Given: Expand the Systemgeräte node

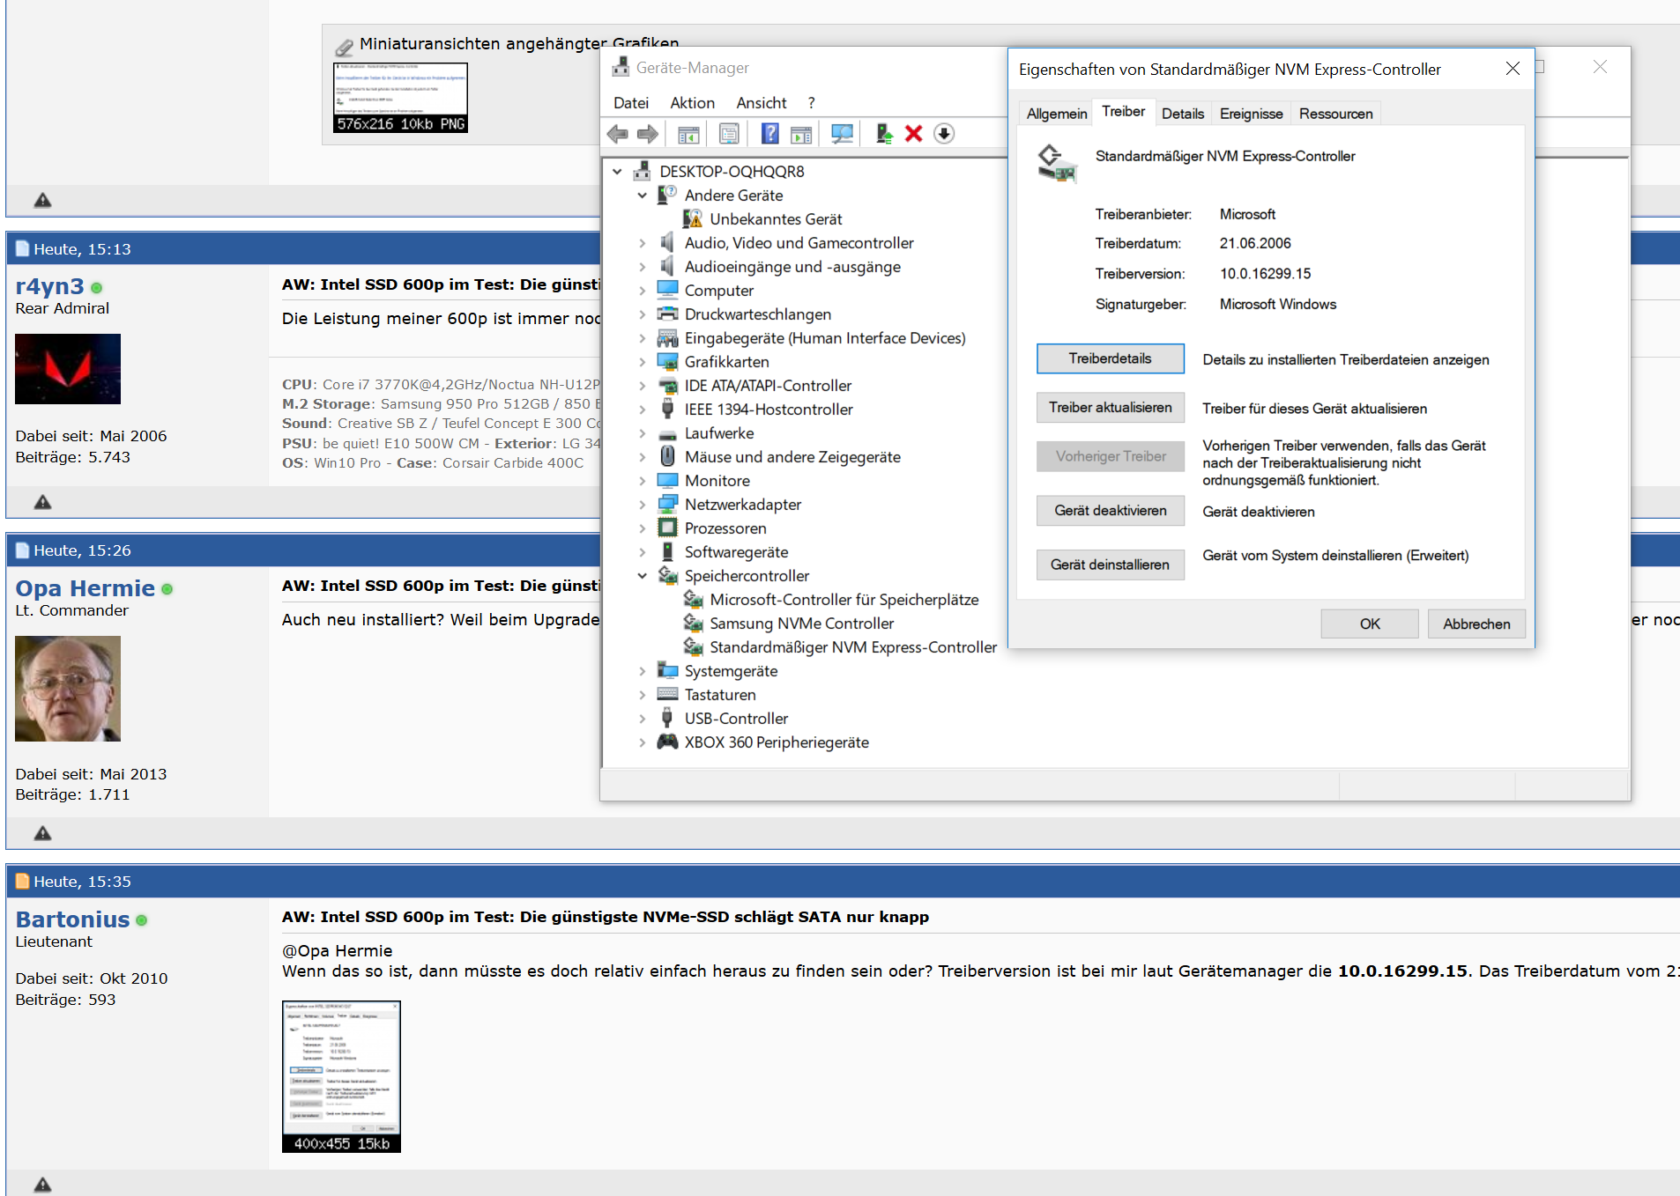Looking at the screenshot, I should [x=643, y=670].
